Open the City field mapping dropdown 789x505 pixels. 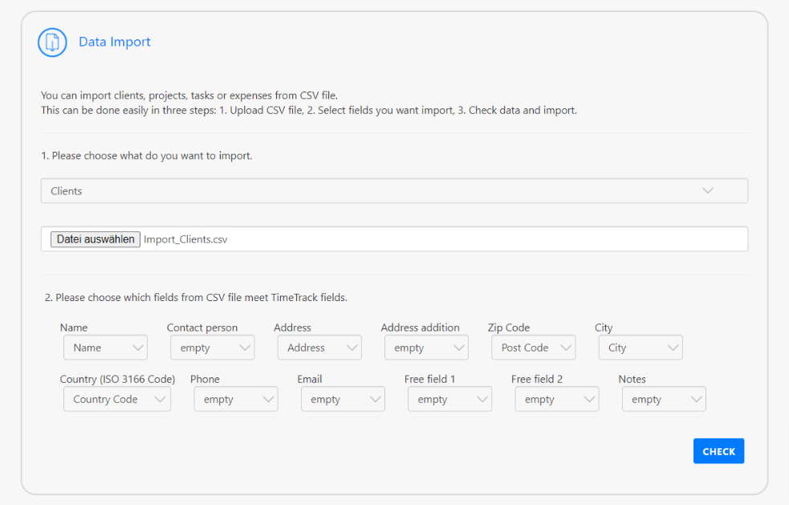pyautogui.click(x=640, y=348)
